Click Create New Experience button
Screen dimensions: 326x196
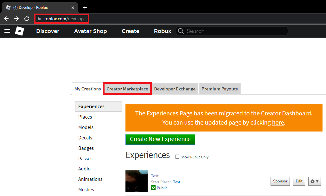coord(160,139)
